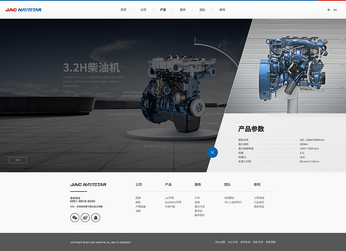Expand the 直列4缸 16气门 plus hotspot

(164, 146)
